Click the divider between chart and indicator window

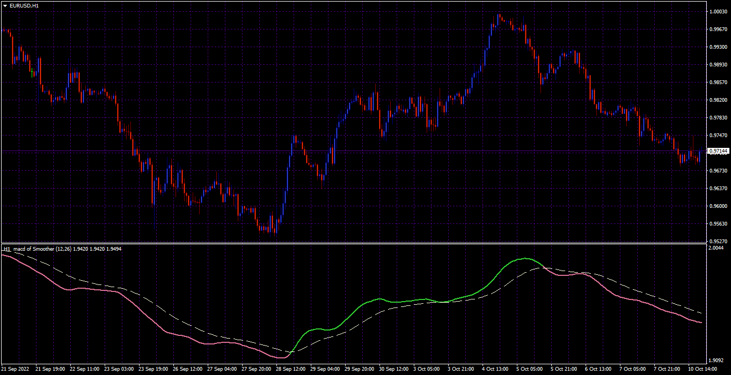(353, 244)
